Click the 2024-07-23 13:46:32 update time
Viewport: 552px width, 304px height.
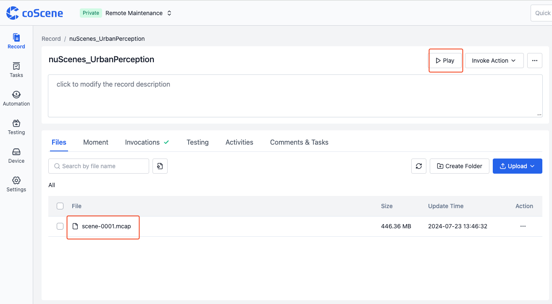457,226
